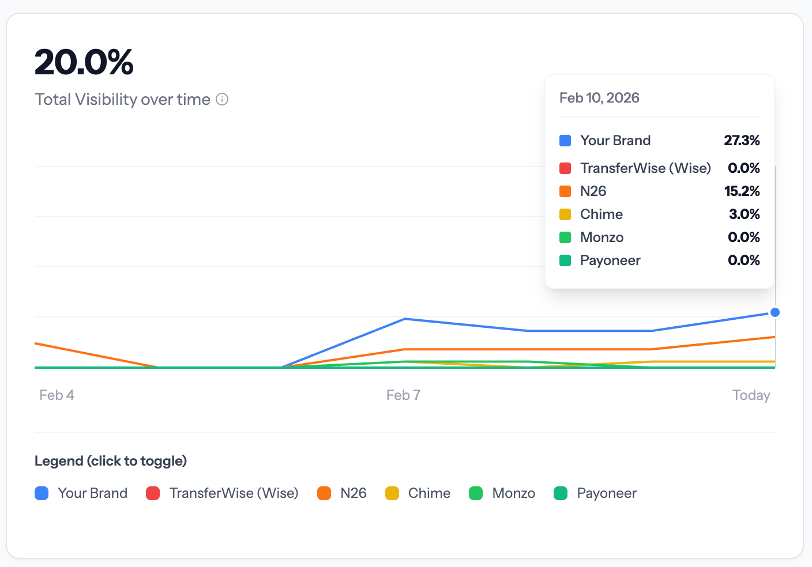Click the Legend (click to toggle) heading

coord(111,461)
